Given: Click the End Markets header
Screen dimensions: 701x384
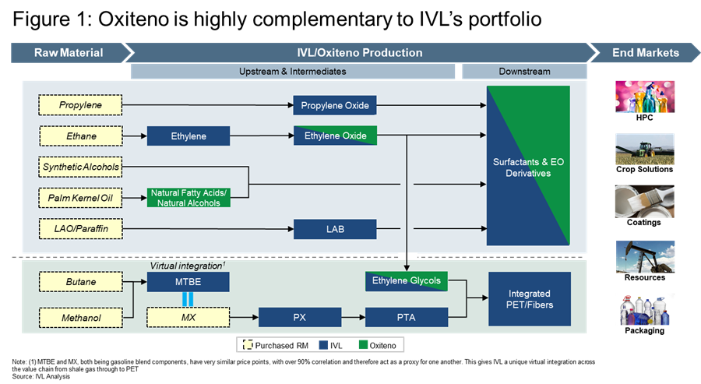Looking at the screenshot, I should 645,53.
